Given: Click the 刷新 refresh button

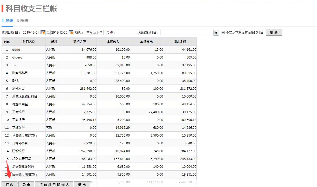Looking at the screenshot, I should click(x=274, y=33).
